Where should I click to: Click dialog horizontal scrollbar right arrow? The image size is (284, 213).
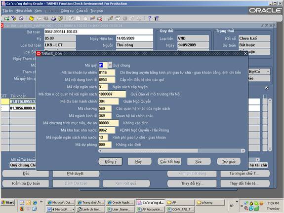pos(243,150)
